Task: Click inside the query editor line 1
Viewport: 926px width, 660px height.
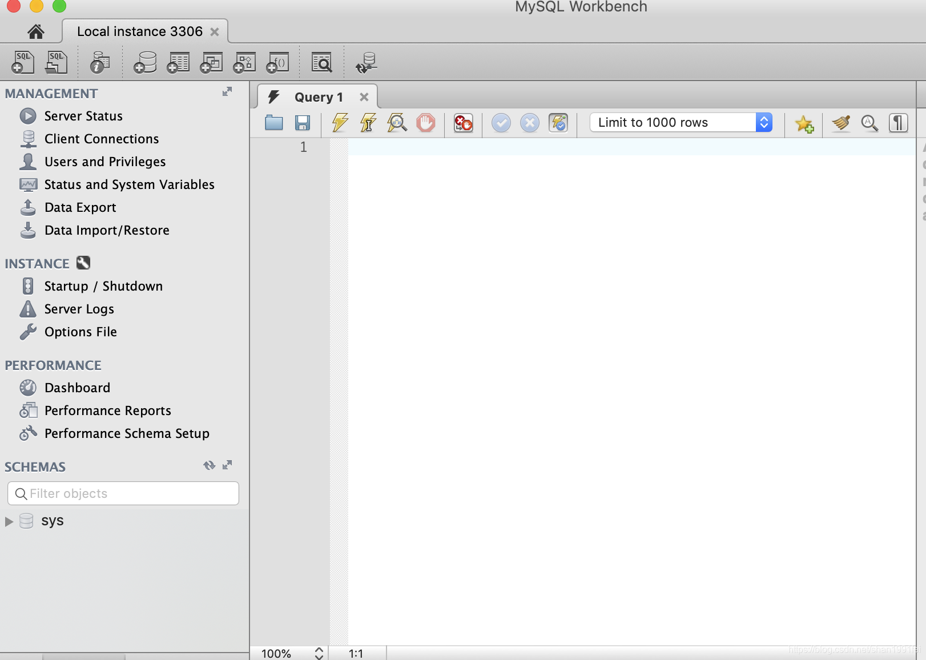Action: coord(632,147)
